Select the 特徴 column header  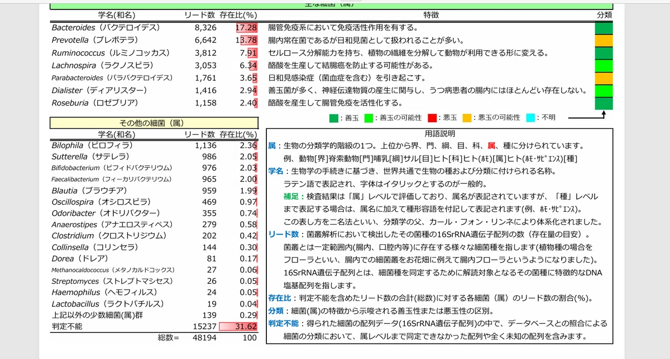pyautogui.click(x=431, y=15)
